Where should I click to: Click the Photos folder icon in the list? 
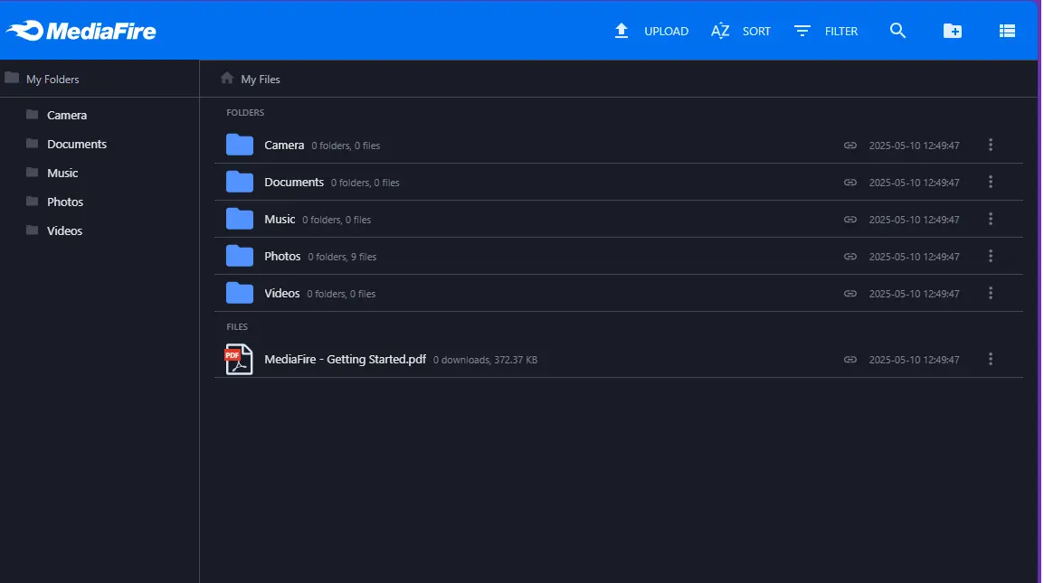(240, 256)
